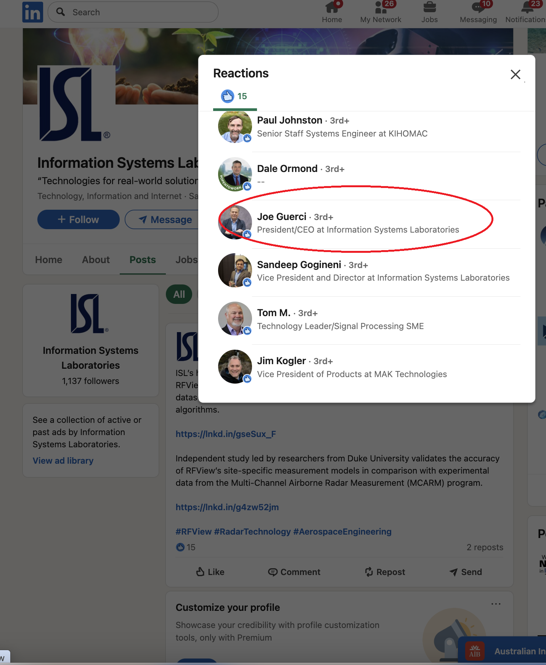Image resolution: width=546 pixels, height=665 pixels.
Task: Click Sandeep Gogineni's name
Action: 299,265
